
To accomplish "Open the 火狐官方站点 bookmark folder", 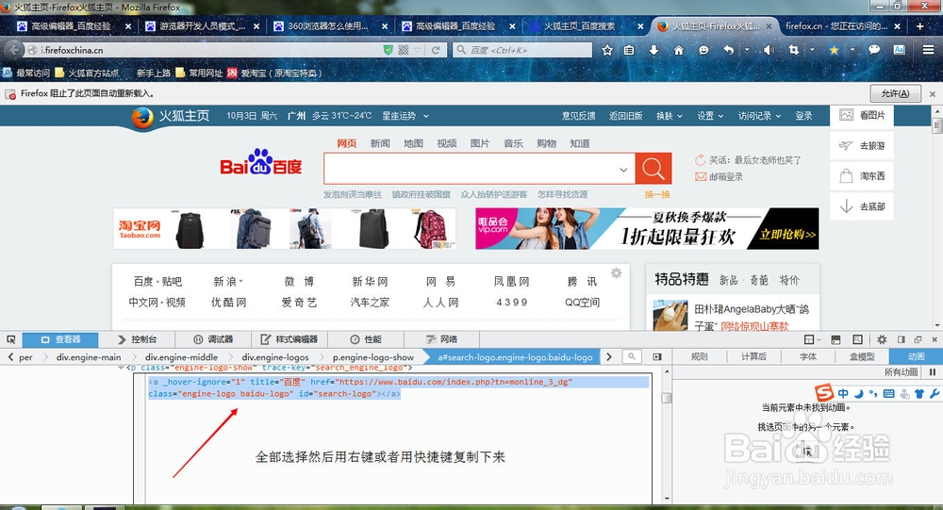I will tap(87, 74).
